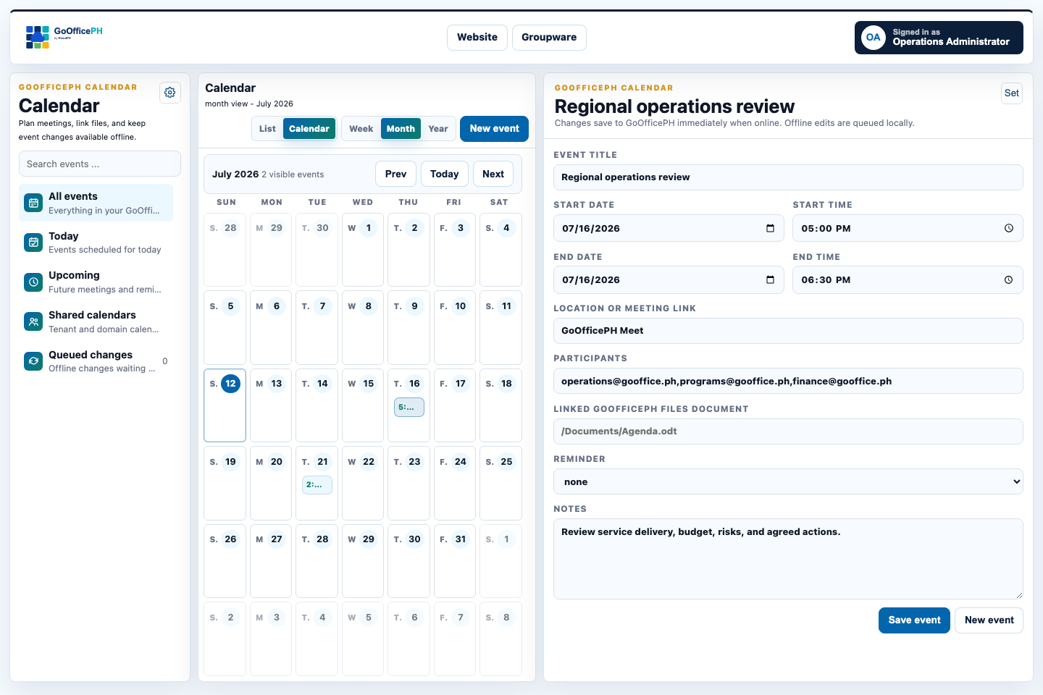The height and width of the screenshot is (695, 1043).
Task: Click the Upcoming clock icon
Action: point(33,282)
